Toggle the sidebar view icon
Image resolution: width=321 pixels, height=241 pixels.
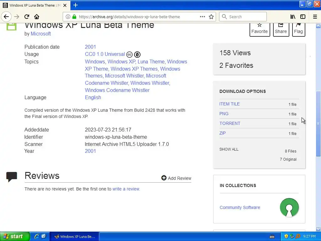[x=303, y=17]
